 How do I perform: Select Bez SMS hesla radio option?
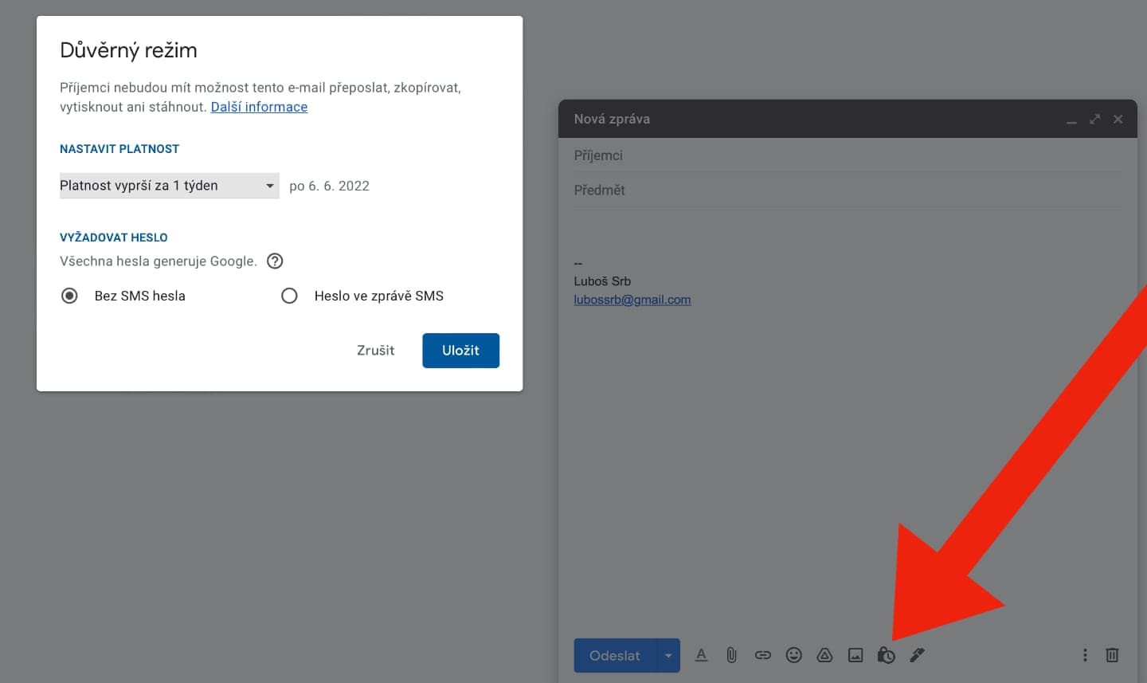[69, 296]
